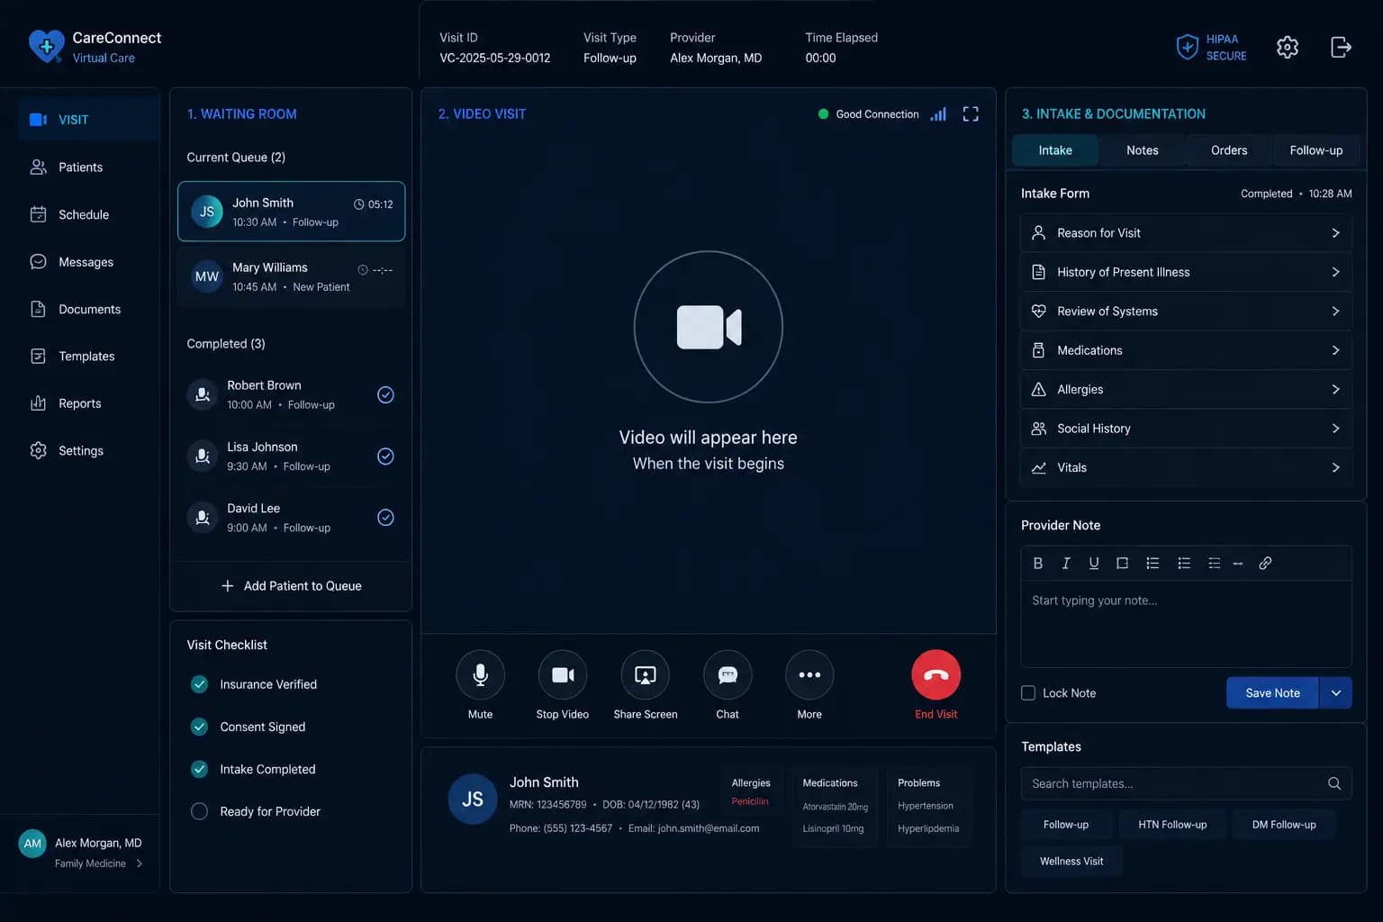This screenshot has width=1383, height=922.
Task: Choose the Follow-up template chip
Action: (x=1066, y=825)
